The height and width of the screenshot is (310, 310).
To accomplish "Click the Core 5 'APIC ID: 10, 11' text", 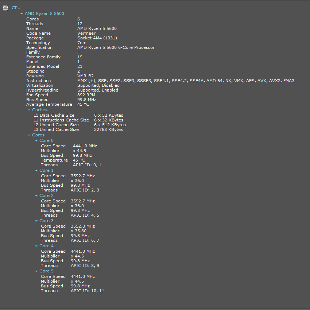I will pyautogui.click(x=88, y=291).
